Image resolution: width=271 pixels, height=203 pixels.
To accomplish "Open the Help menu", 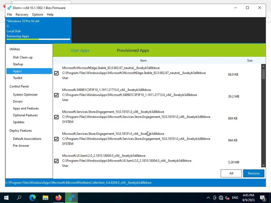I will coord(50,15).
